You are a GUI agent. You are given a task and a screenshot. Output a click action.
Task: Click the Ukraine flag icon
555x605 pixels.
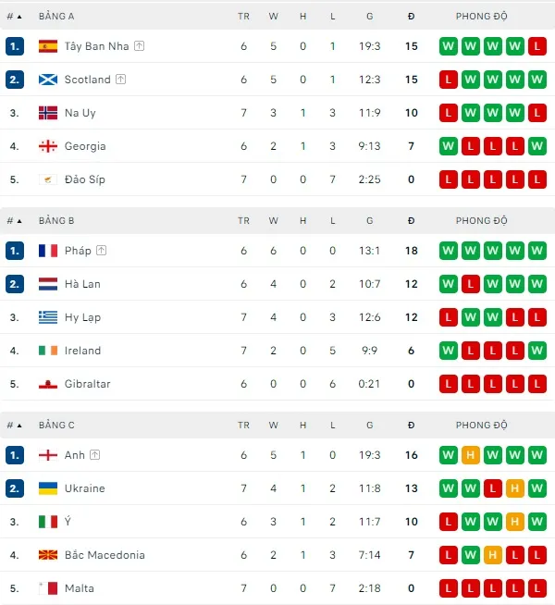pos(48,488)
